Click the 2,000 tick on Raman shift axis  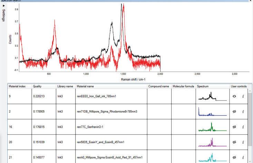pyautogui.click(x=160, y=74)
